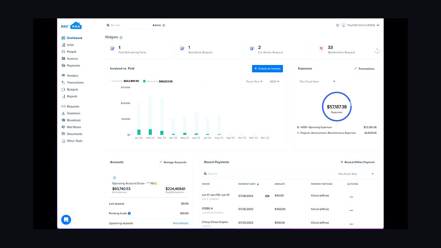Click the Violations warning icon in sidebar
This screenshot has width=441, height=248.
(63, 113)
